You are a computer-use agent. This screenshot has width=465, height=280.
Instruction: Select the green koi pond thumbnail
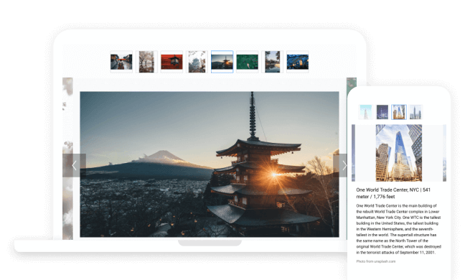pyautogui.click(x=248, y=62)
